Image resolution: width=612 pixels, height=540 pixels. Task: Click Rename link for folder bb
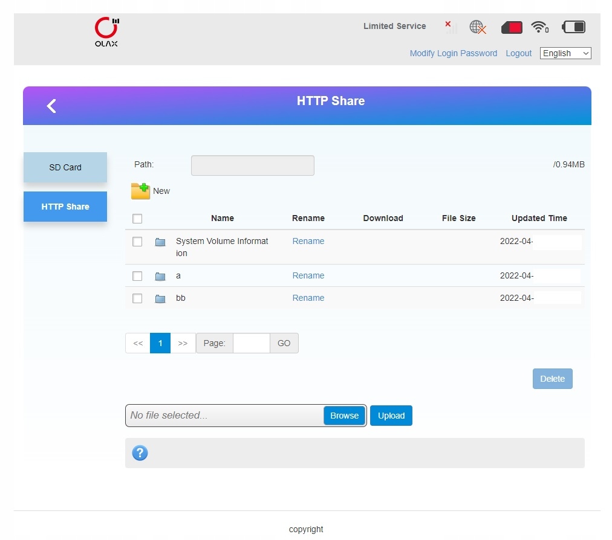pyautogui.click(x=308, y=298)
